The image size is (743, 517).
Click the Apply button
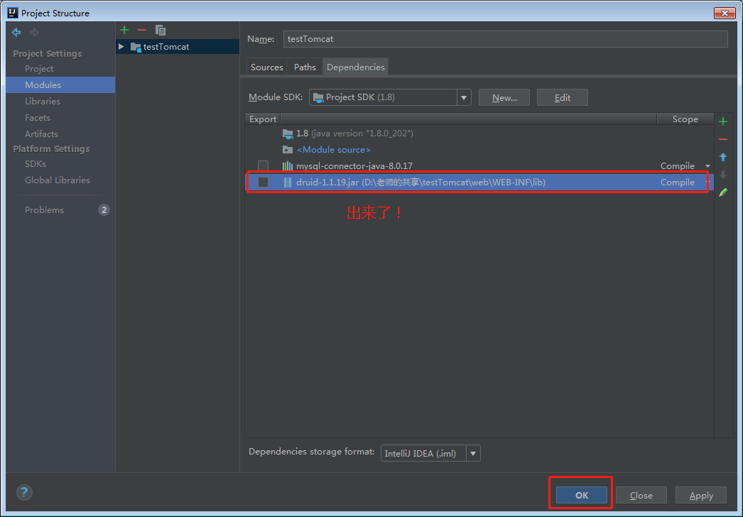pyautogui.click(x=701, y=495)
